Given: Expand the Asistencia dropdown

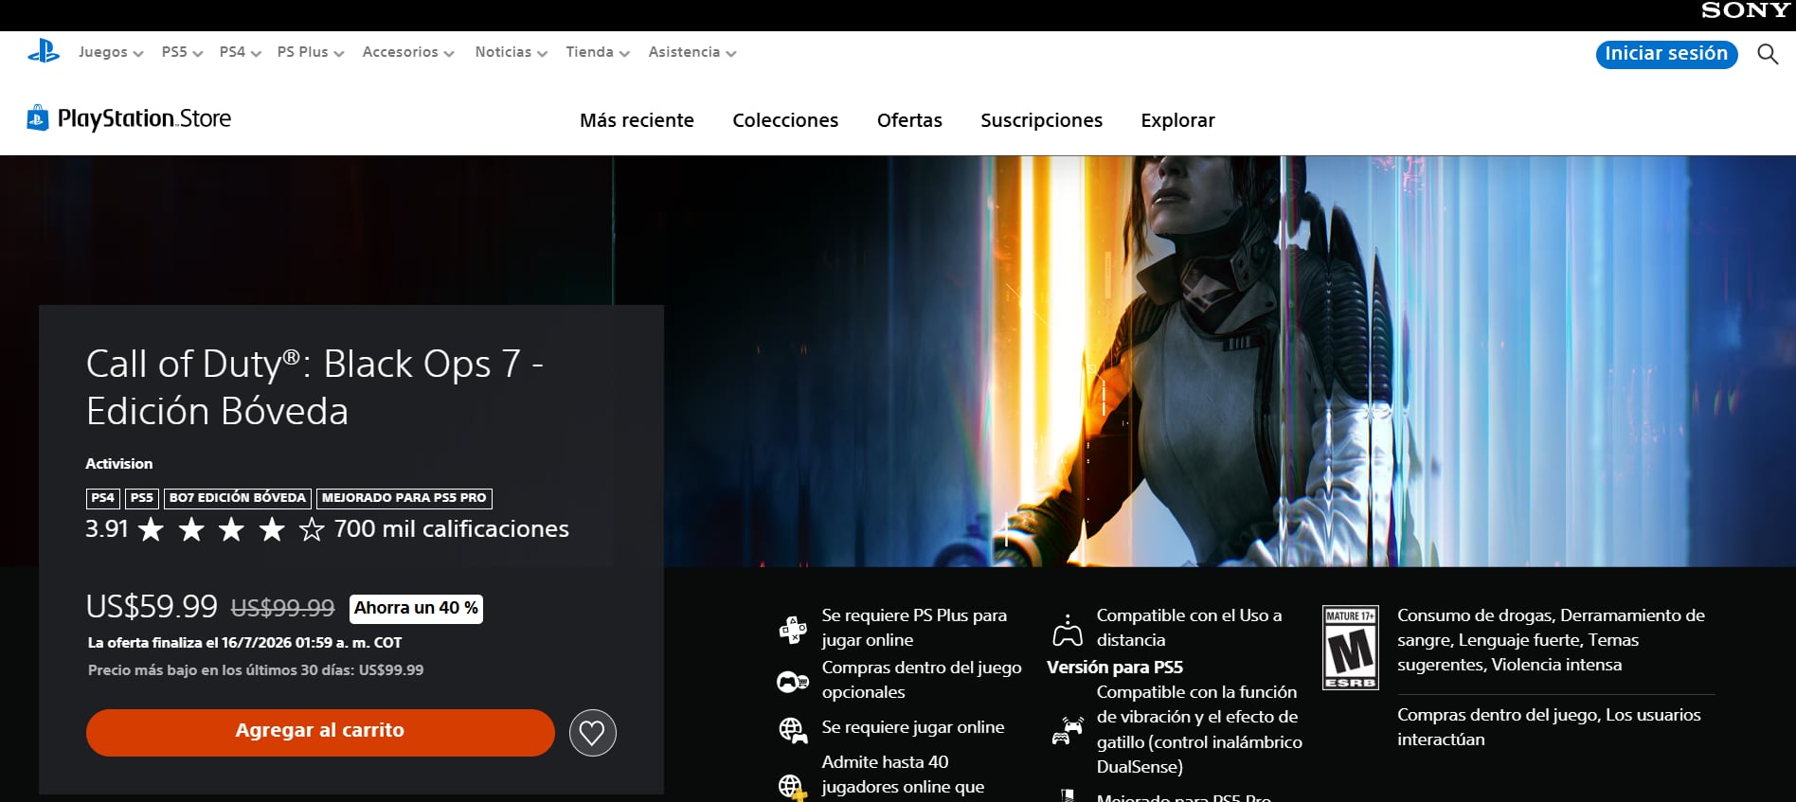Looking at the screenshot, I should click(x=692, y=52).
